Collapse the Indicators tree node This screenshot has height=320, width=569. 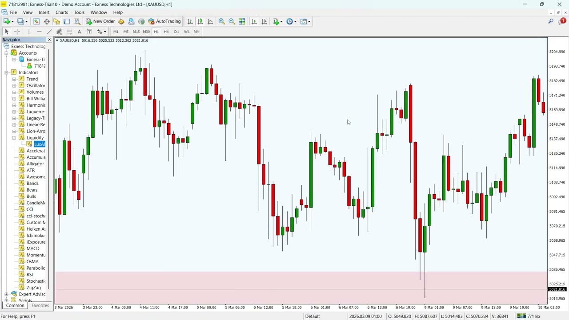tap(7, 72)
